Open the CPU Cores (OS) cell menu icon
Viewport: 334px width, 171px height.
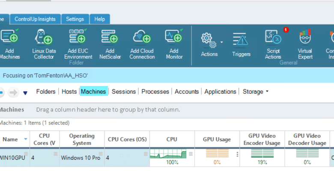pyautogui.click(x=146, y=154)
